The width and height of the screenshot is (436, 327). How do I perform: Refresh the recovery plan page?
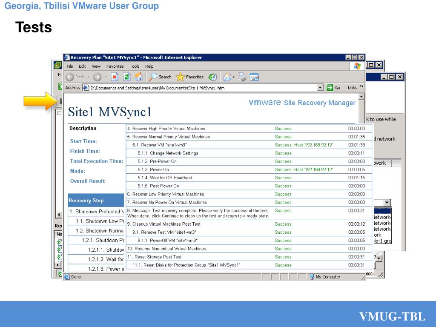tap(127, 77)
